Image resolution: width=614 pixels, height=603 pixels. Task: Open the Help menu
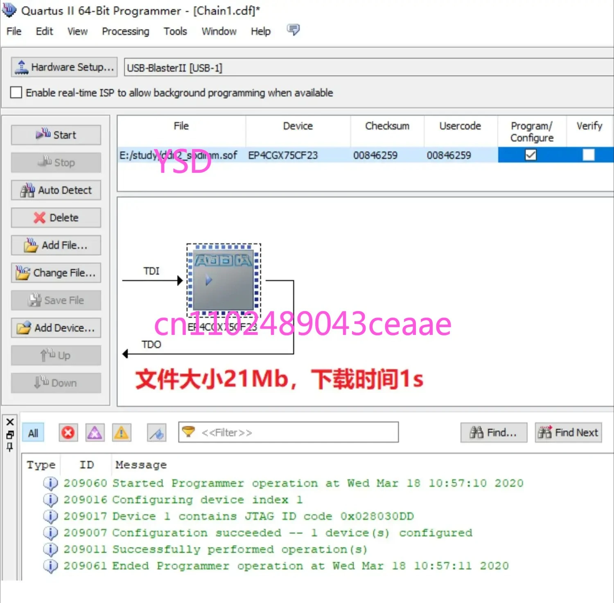click(261, 31)
